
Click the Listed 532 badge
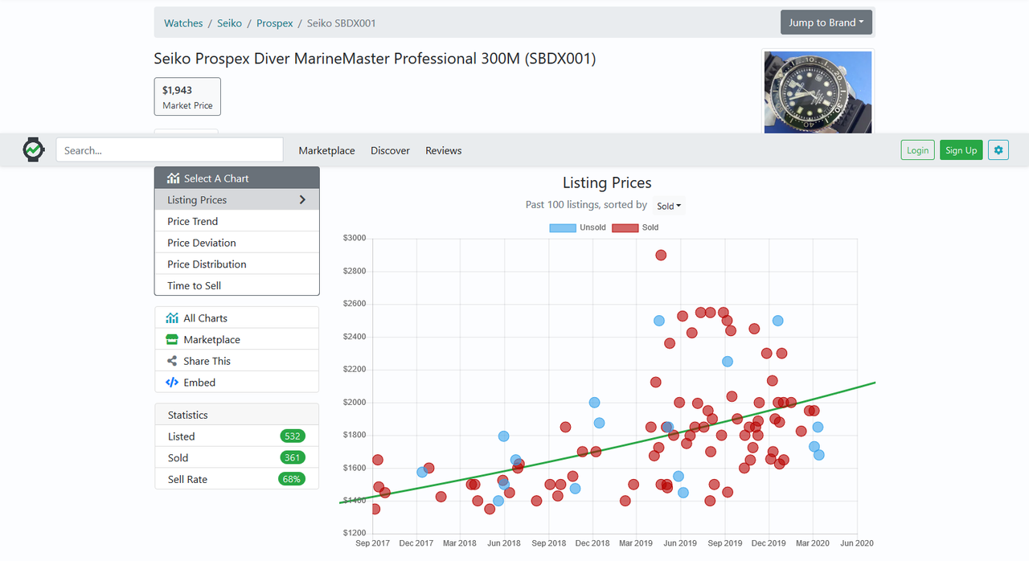(x=293, y=436)
